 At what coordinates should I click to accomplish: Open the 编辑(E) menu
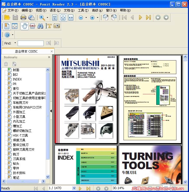point(27,10)
